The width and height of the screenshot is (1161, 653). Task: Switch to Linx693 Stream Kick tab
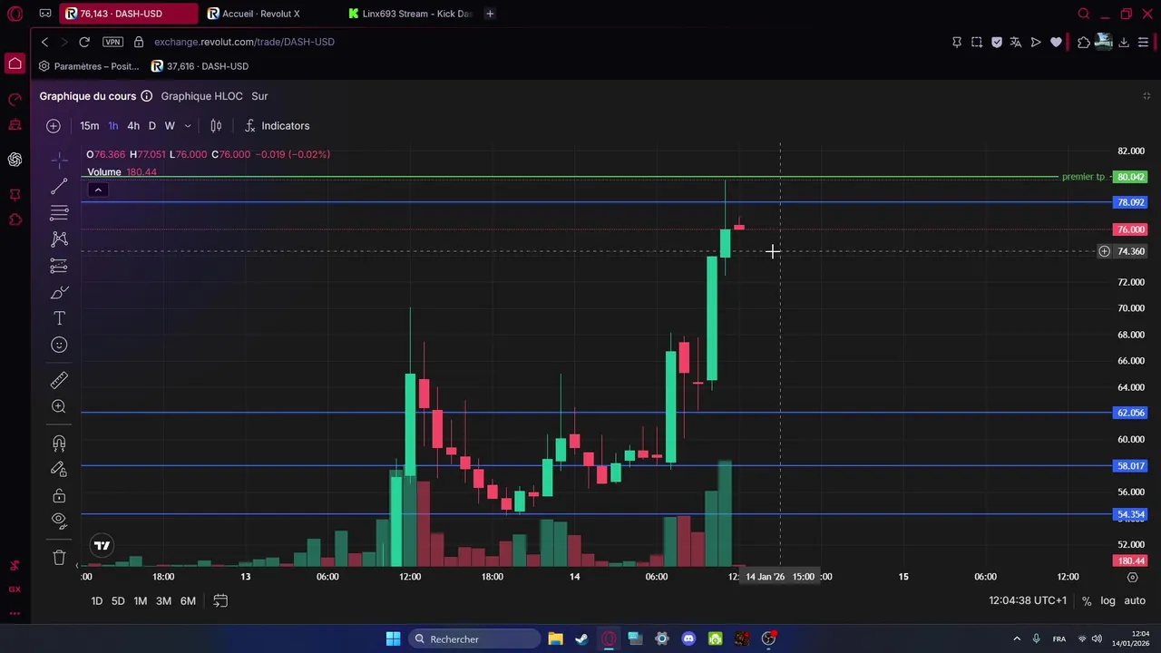pyautogui.click(x=413, y=14)
